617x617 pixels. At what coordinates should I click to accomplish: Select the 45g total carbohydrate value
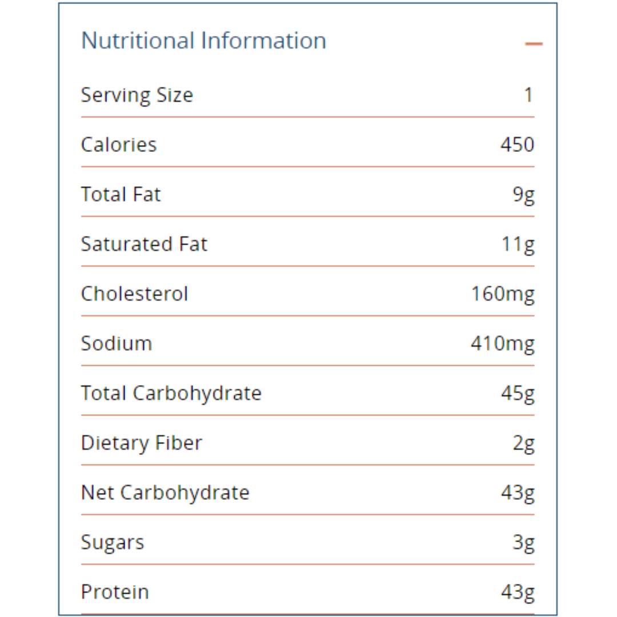[x=518, y=393]
